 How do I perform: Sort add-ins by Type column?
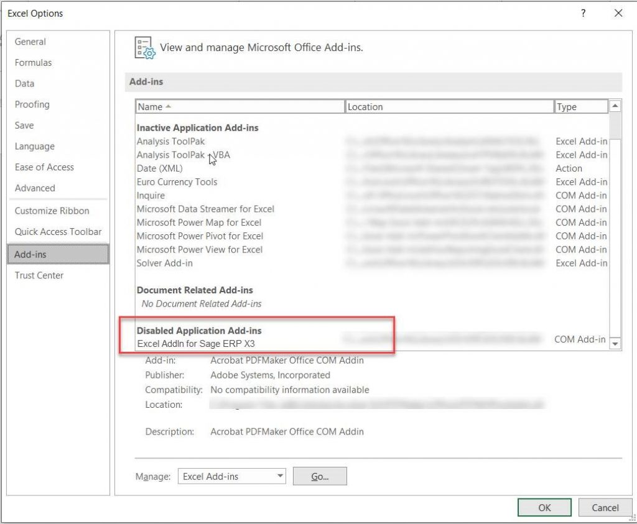tap(582, 107)
